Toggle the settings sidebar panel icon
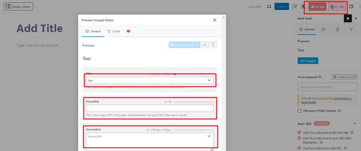361x151 pixels. (x=351, y=7)
